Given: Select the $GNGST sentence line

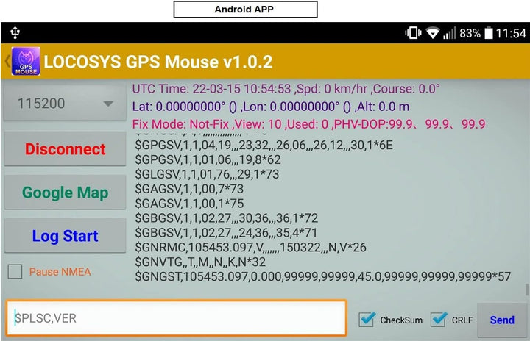Looking at the screenshot, I should coord(323,276).
